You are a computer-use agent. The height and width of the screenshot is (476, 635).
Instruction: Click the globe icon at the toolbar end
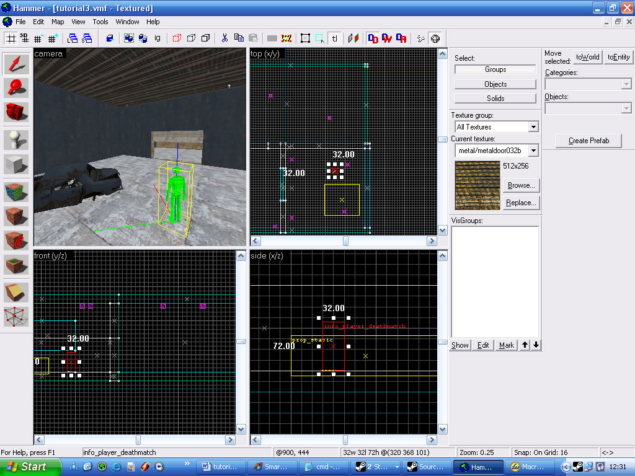coord(435,38)
